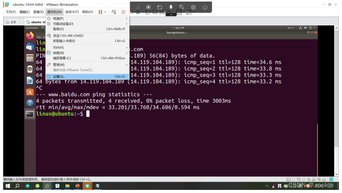Open the Ubuntu system status menu icons
This screenshot has width=342, height=193.
[x=307, y=28]
